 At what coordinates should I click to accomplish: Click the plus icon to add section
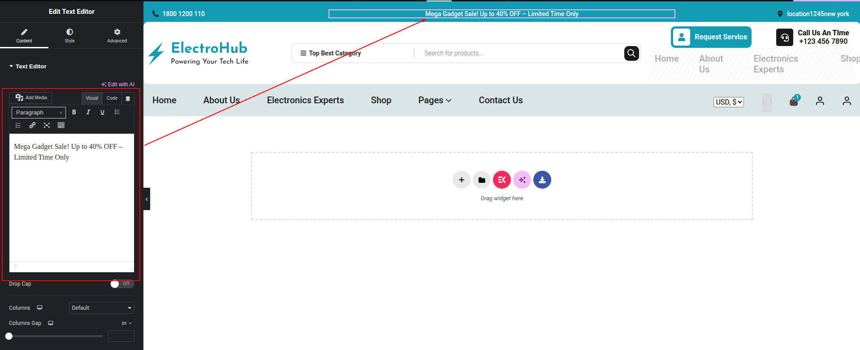point(461,180)
